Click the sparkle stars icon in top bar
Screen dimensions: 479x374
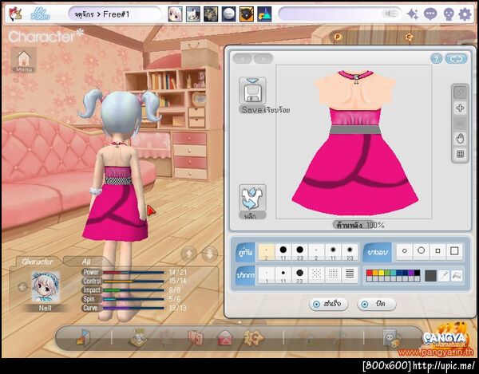[x=413, y=14]
